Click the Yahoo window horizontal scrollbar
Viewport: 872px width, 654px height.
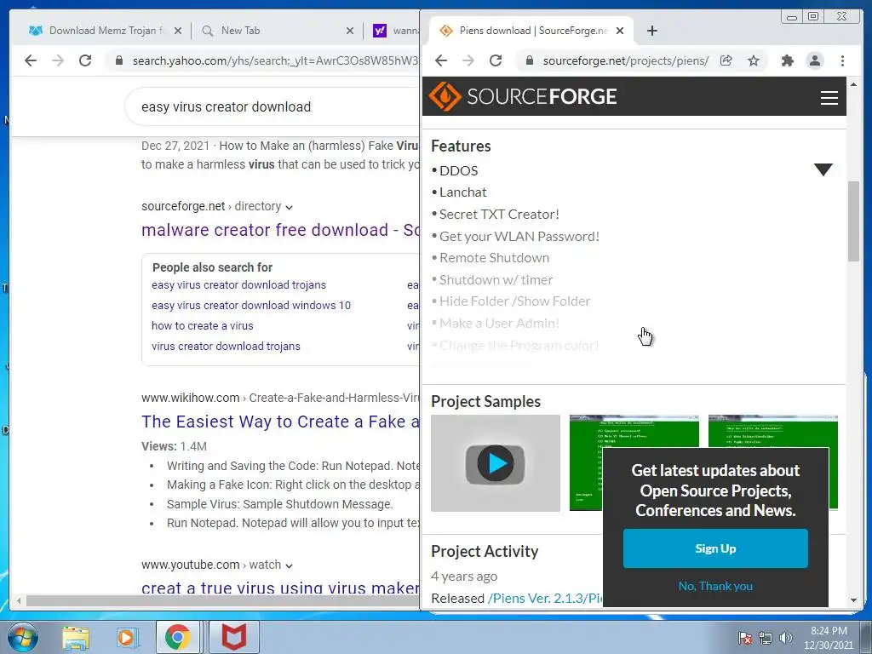222,600
